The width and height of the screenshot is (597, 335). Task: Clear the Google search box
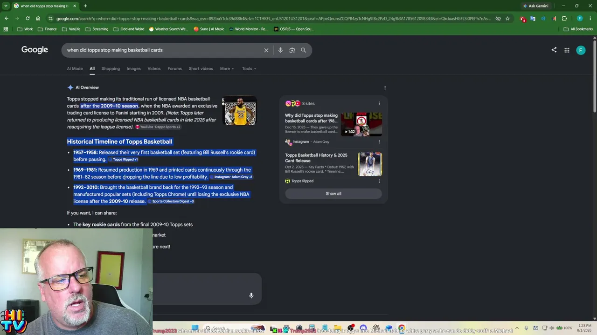pos(266,50)
